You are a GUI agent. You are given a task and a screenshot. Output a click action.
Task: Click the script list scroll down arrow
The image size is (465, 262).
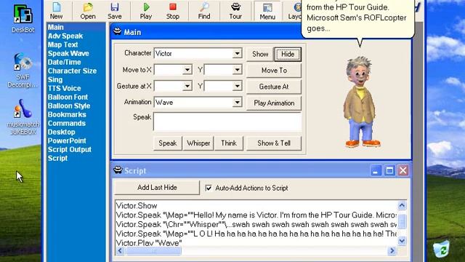[402, 241]
